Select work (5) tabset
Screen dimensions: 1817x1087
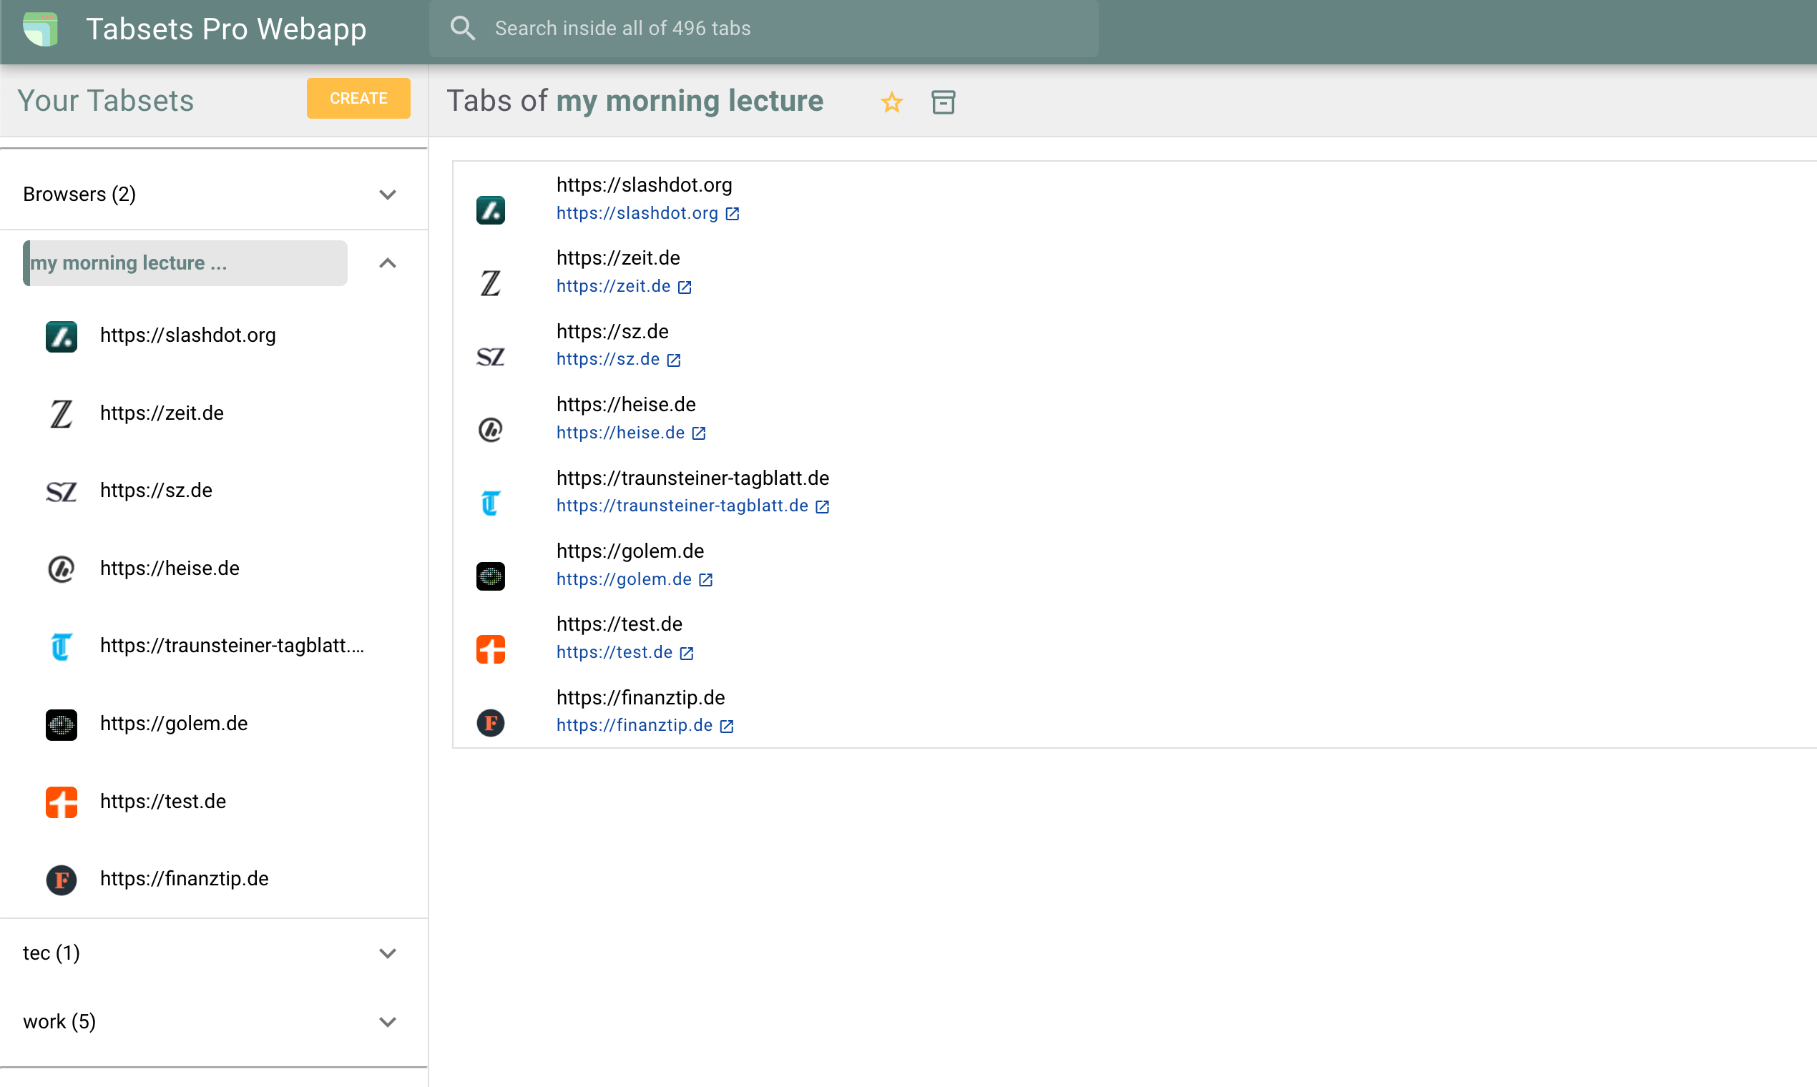tap(59, 1022)
